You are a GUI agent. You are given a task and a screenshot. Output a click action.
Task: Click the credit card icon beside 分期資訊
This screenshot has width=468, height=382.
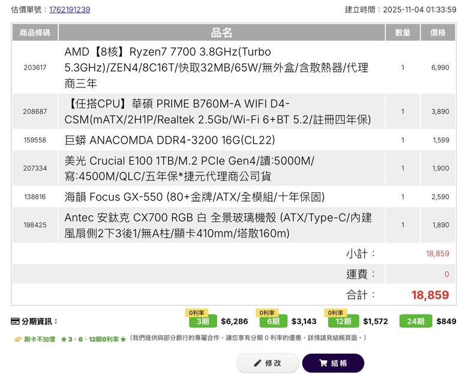[x=15, y=322]
